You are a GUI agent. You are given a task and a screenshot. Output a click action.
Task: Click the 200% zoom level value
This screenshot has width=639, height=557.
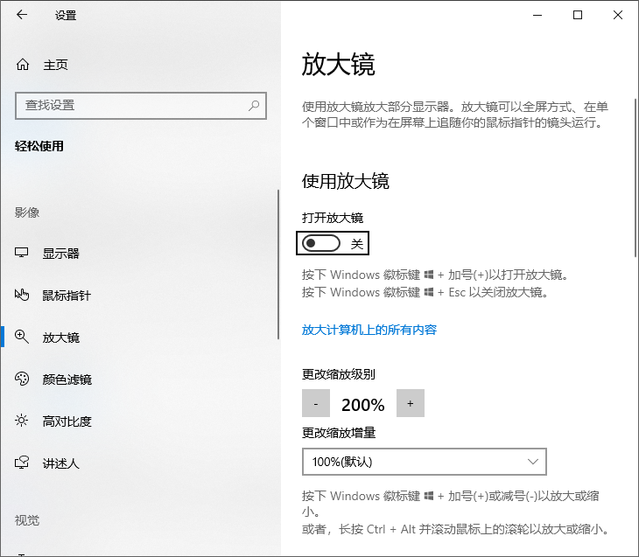(x=363, y=405)
